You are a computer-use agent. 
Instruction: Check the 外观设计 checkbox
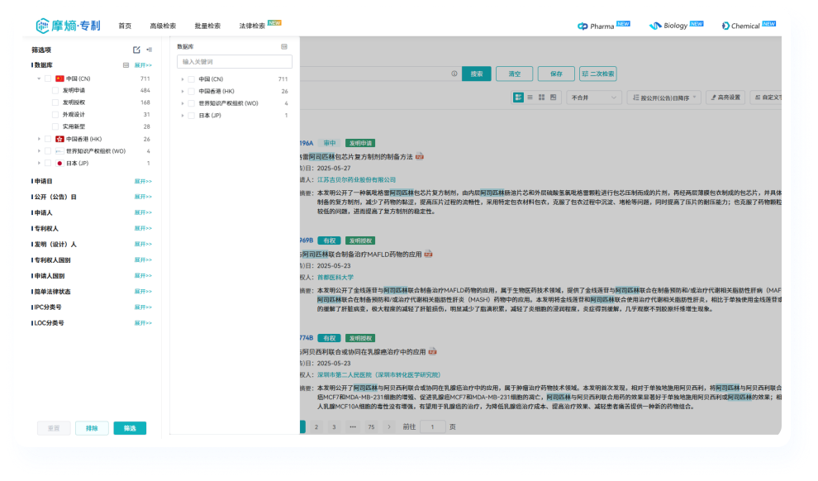[55, 114]
